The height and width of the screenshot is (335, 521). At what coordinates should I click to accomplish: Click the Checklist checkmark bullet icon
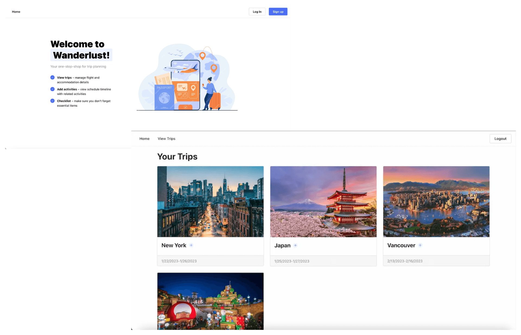click(52, 101)
